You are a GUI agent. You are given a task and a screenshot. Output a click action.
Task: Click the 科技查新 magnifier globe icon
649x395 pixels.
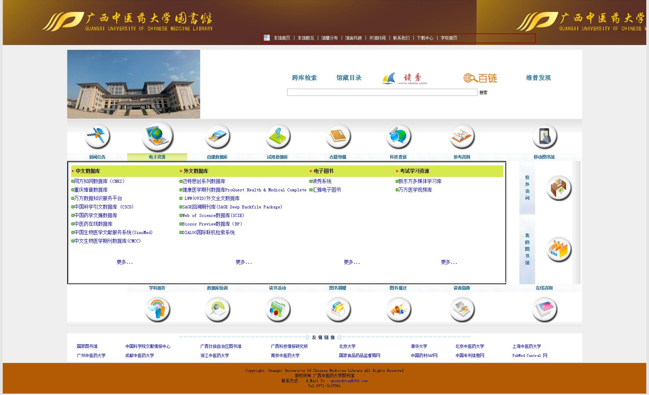(398, 136)
